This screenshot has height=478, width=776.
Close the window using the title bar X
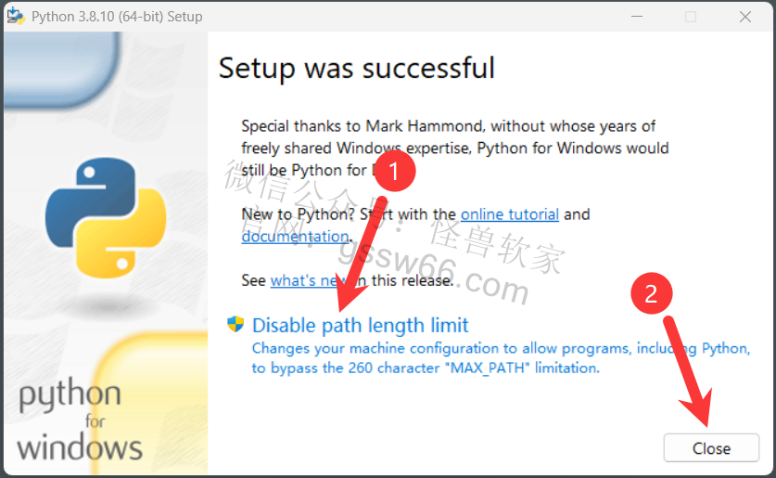745,17
